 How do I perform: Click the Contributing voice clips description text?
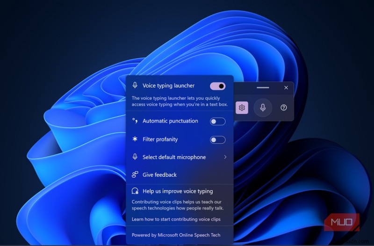click(x=178, y=205)
